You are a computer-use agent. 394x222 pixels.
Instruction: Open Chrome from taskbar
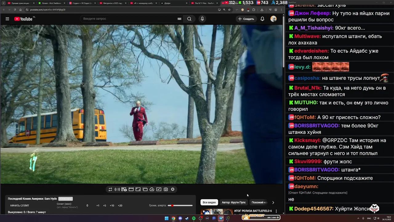click(x=173, y=218)
